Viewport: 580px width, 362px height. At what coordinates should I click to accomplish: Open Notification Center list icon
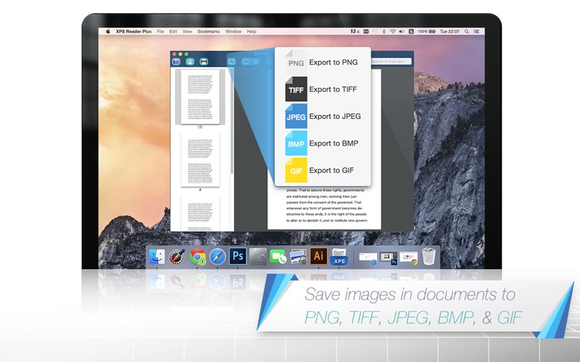coord(477,31)
